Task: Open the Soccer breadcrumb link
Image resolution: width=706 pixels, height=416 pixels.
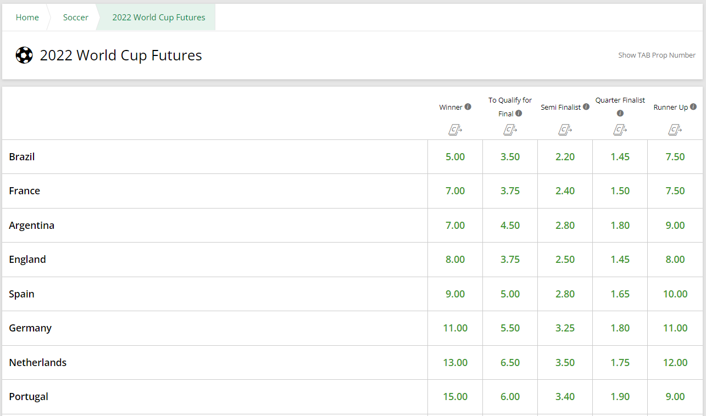Action: point(76,18)
